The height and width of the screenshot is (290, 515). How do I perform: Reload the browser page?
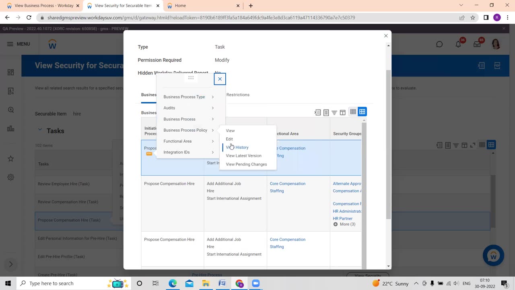[29, 18]
